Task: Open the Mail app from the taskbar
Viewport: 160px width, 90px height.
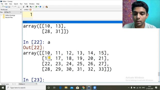Action: click(x=72, y=88)
